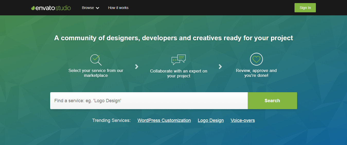Click 'Review, approve and you're done!' text
The width and height of the screenshot is (347, 145).
(256, 73)
